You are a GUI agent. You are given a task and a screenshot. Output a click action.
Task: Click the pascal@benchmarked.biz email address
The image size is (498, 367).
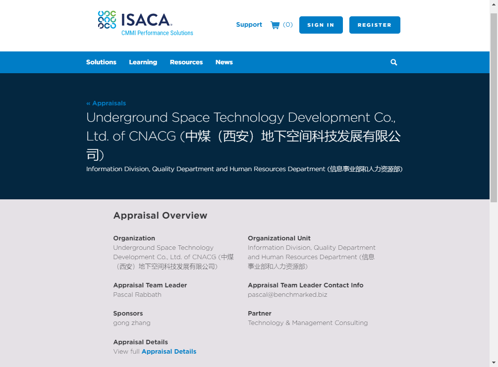[287, 295]
